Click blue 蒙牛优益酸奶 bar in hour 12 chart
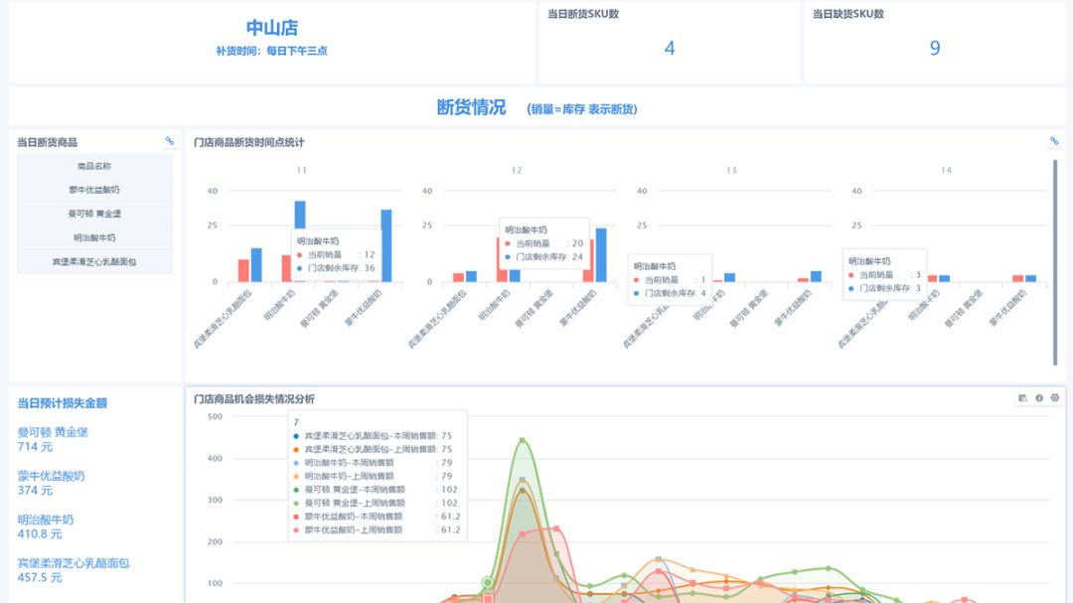Screen dimensions: 1073x603 click(x=601, y=254)
